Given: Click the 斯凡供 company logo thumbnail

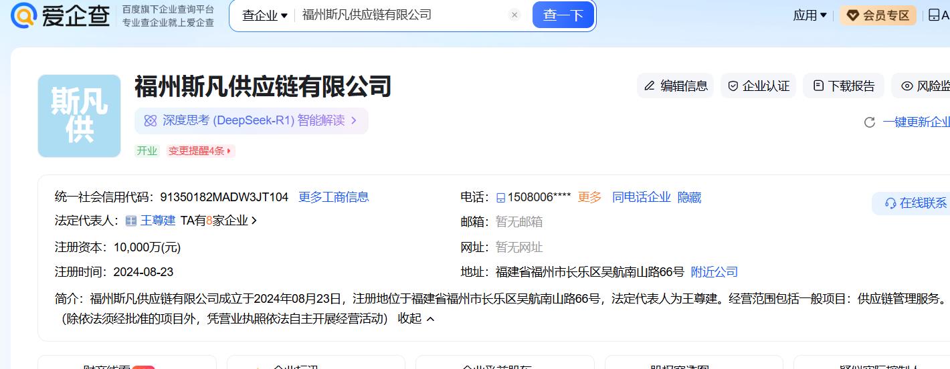Looking at the screenshot, I should (79, 116).
